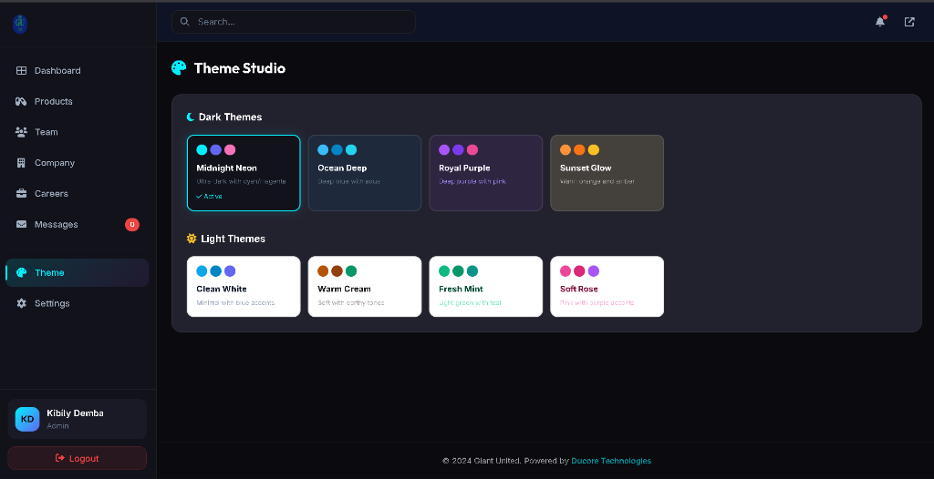Click the Giant United logo in sidebar
The width and height of the screenshot is (934, 479).
[x=20, y=24]
